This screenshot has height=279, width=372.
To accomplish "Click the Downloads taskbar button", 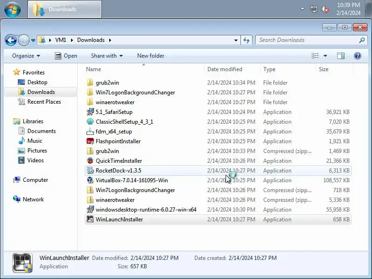I will coord(65,9).
